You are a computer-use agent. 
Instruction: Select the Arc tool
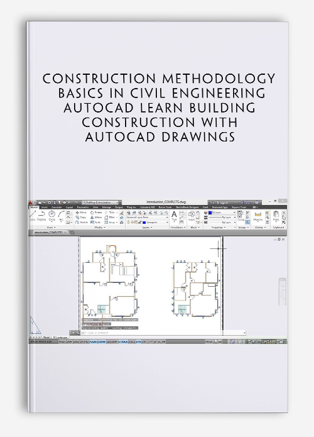62,216
